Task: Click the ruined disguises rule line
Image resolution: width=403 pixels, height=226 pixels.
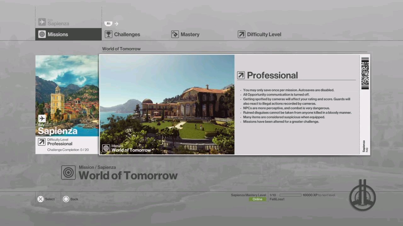Action: pyautogui.click(x=297, y=112)
